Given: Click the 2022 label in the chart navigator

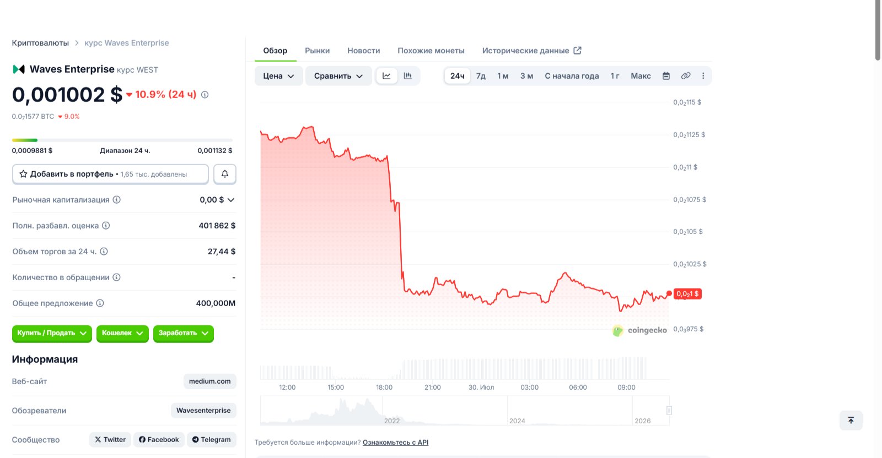Looking at the screenshot, I should pyautogui.click(x=392, y=421).
